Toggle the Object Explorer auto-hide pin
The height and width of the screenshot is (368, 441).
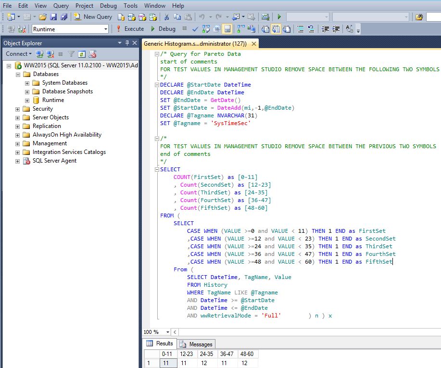coord(127,43)
